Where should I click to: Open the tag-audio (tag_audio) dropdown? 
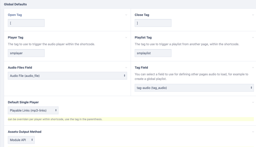click(x=194, y=88)
